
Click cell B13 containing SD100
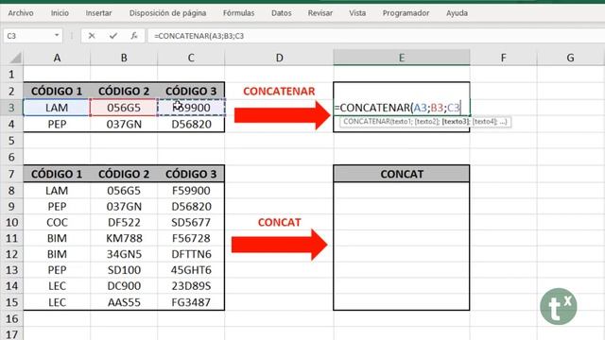[x=124, y=270]
